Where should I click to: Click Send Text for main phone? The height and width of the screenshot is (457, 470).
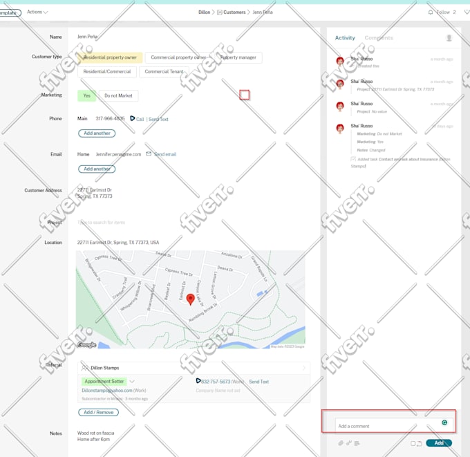158,120
